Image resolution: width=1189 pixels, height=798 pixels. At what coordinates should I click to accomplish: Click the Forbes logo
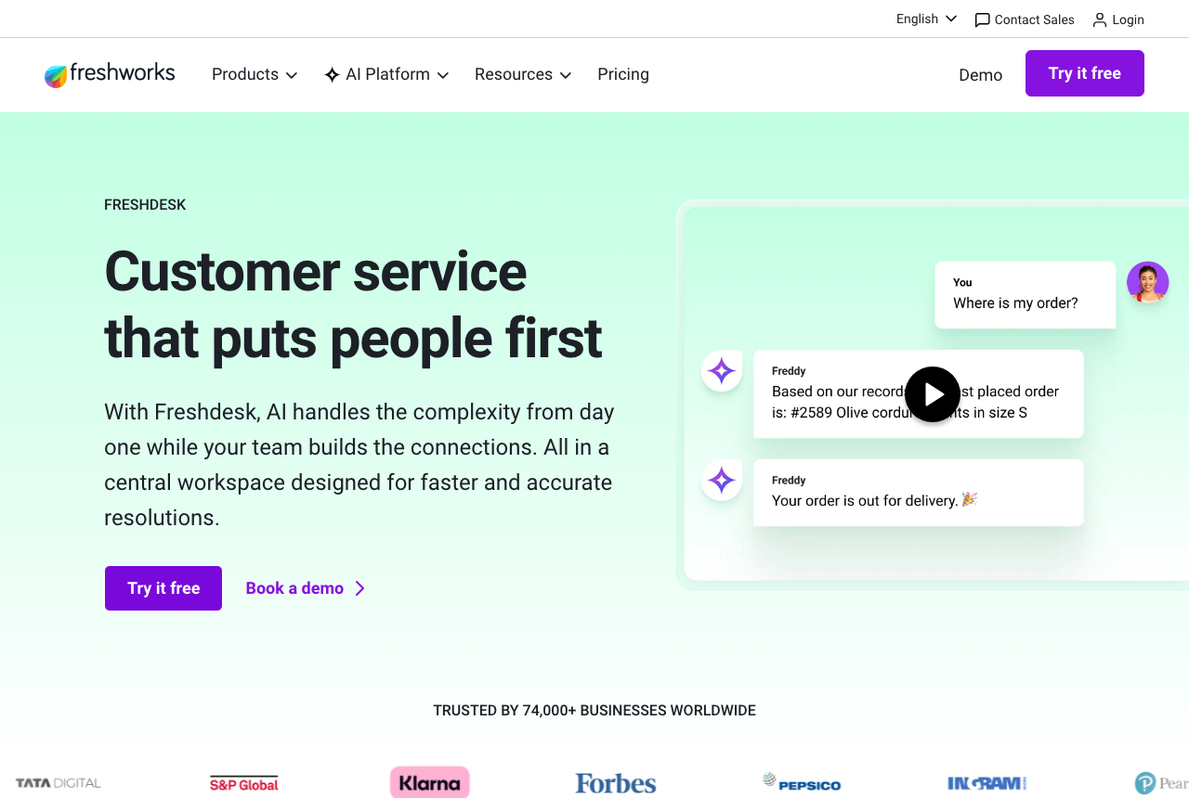coord(616,783)
